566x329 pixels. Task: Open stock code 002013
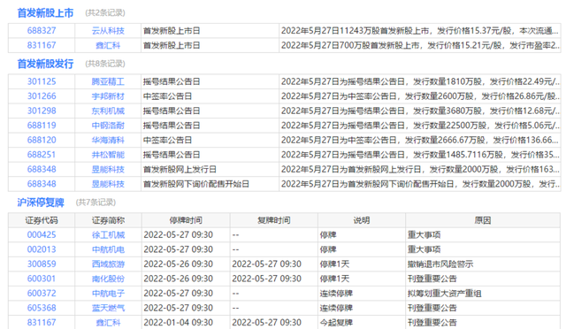pos(42,249)
